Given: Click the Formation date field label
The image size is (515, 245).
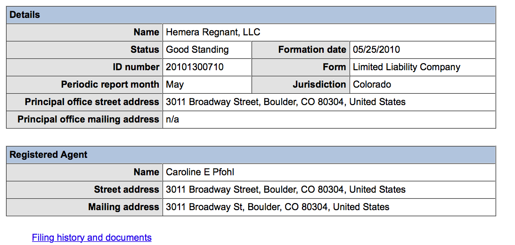Looking at the screenshot, I should [x=312, y=49].
